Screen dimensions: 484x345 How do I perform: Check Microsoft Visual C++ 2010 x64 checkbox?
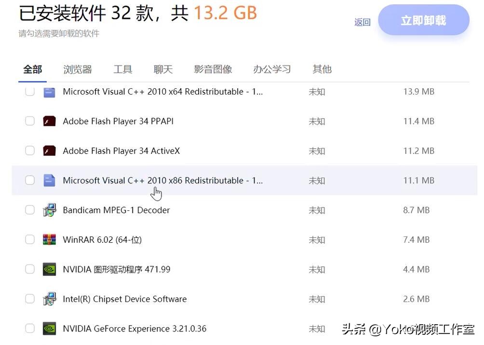tap(30, 91)
